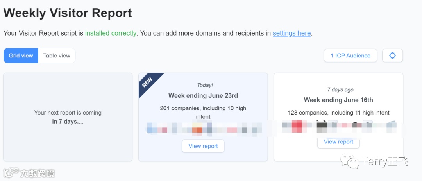Open the 1 ICP Audience button
The width and height of the screenshot is (422, 181).
[350, 56]
